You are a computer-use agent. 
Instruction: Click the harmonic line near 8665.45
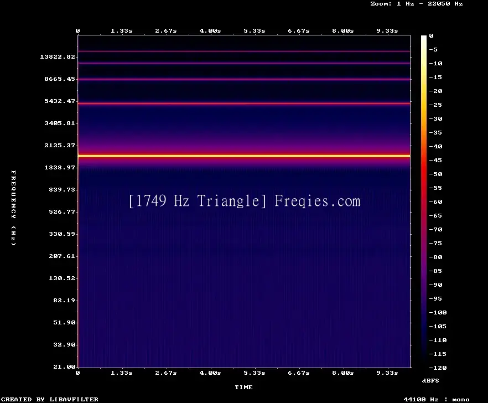(244, 79)
